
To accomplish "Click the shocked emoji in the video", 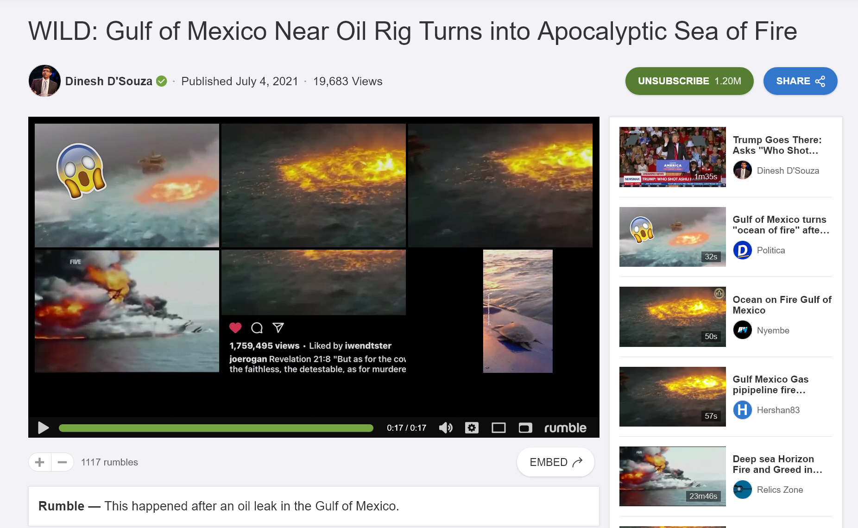I will pos(81,170).
